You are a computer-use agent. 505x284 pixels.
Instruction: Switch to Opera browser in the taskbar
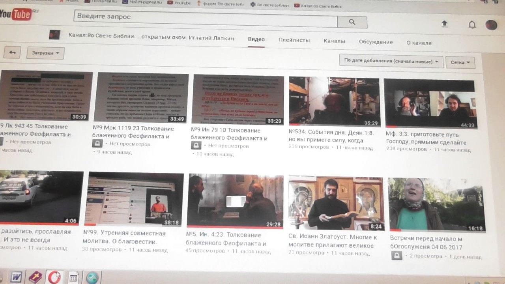pos(54,277)
